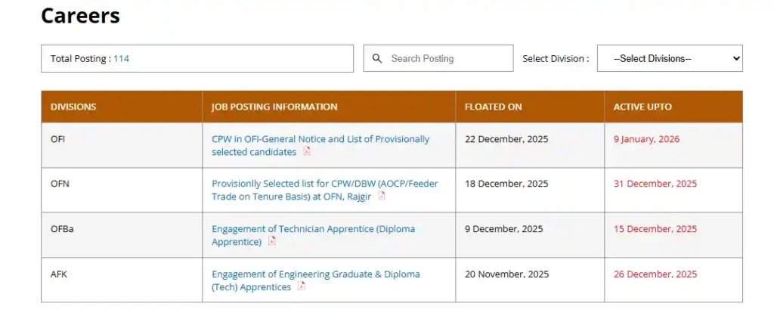Click the Careers page heading
The height and width of the screenshot is (322, 774).
pyautogui.click(x=80, y=15)
